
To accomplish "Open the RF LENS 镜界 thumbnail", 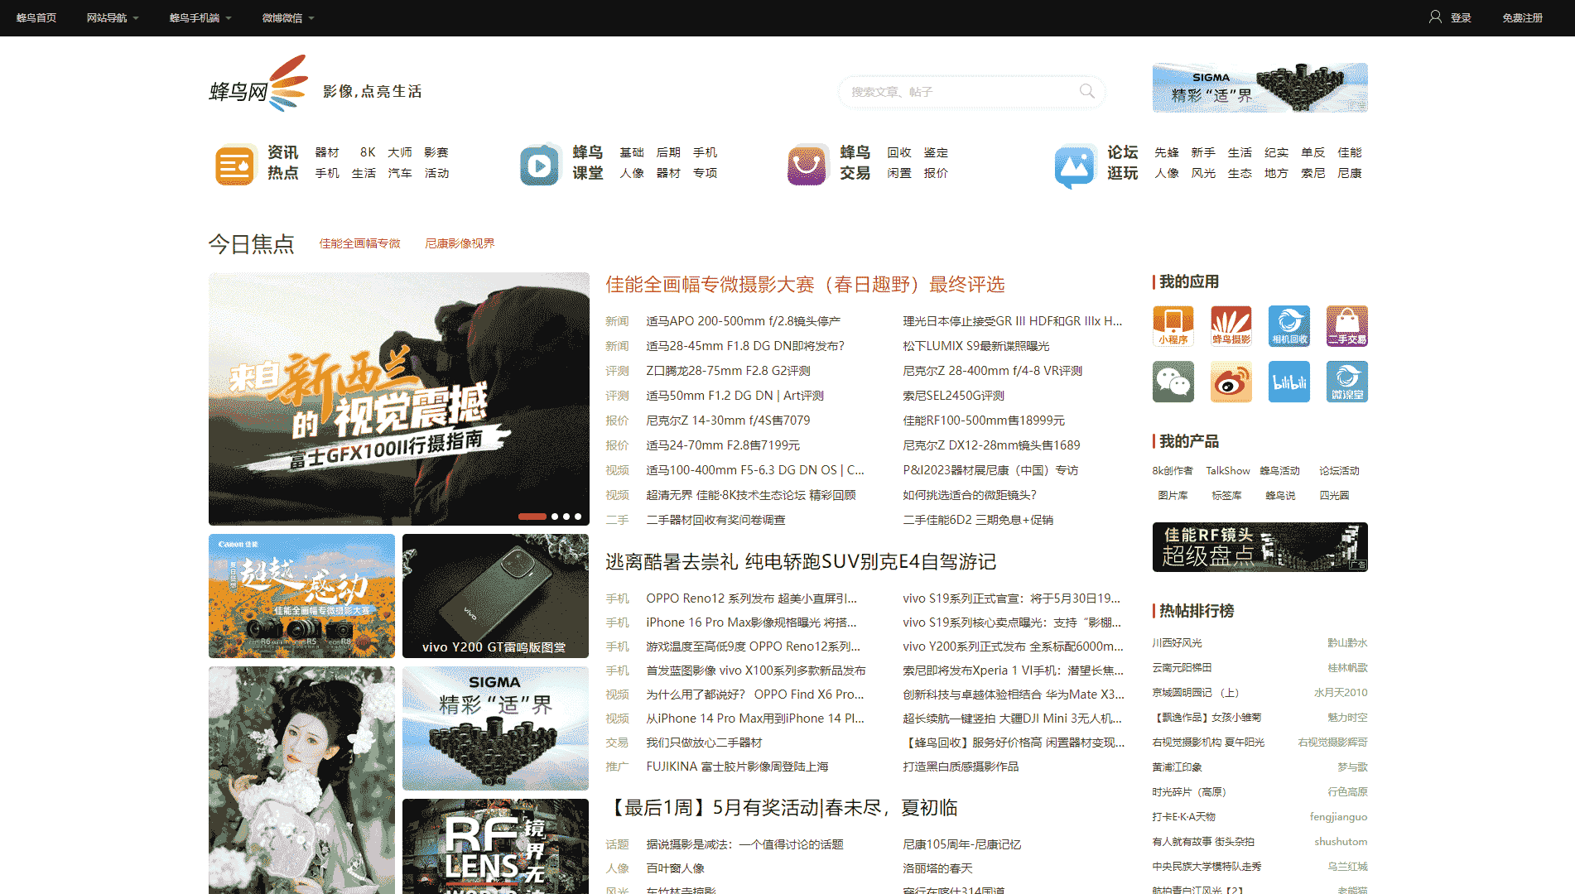I will [x=495, y=846].
